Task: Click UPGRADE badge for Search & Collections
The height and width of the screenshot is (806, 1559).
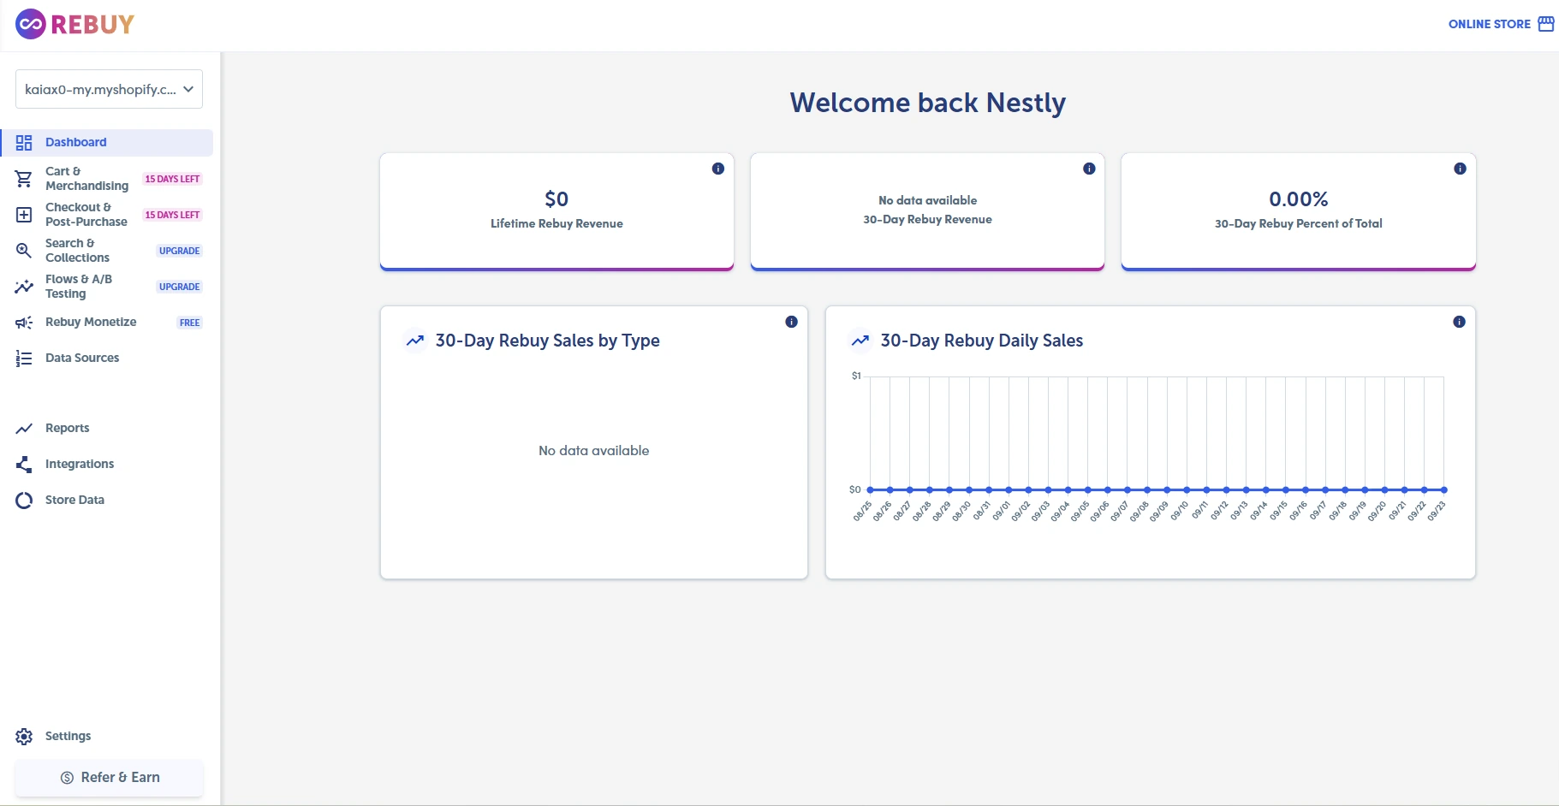Action: pos(180,251)
